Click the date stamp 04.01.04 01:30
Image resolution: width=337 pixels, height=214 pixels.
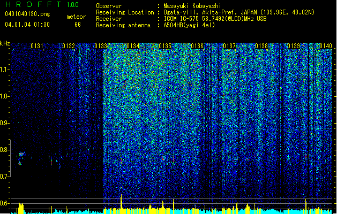(27, 25)
